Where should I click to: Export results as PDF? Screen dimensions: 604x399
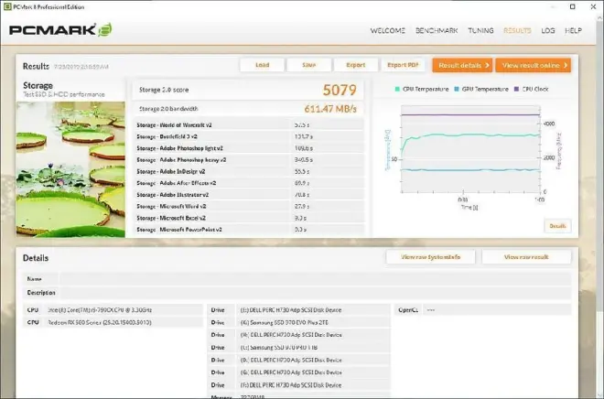pyautogui.click(x=403, y=65)
